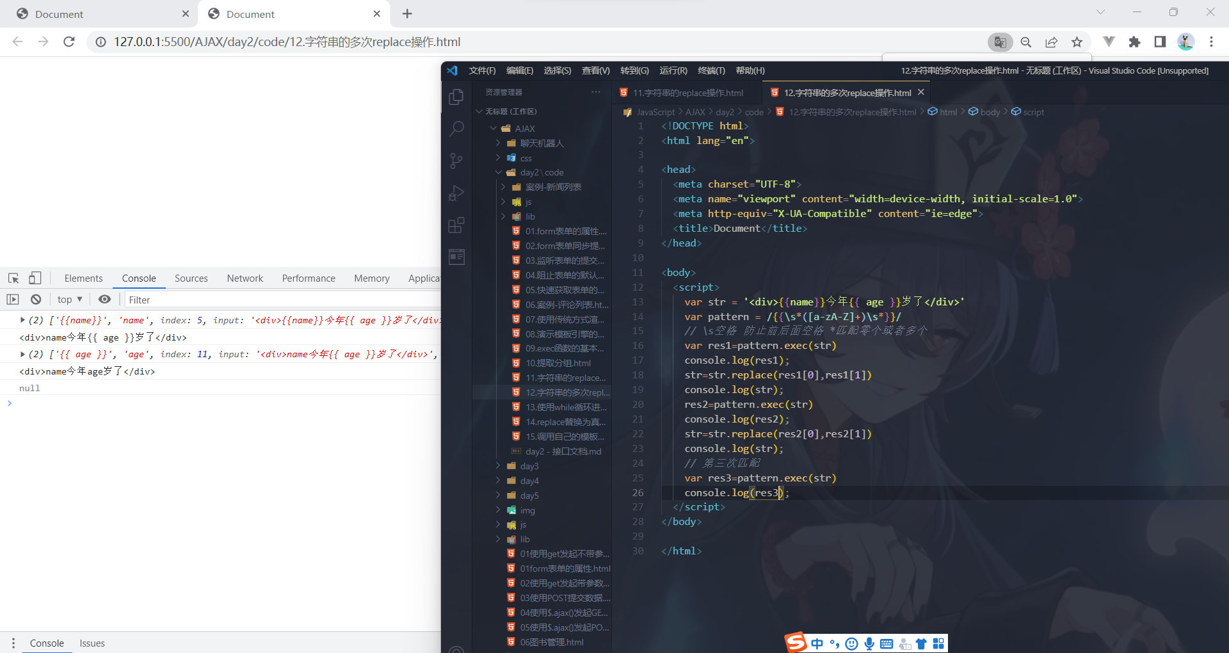Toggle DevTools device toolbar icon
Screen dimensions: 1229x653
[x=35, y=278]
